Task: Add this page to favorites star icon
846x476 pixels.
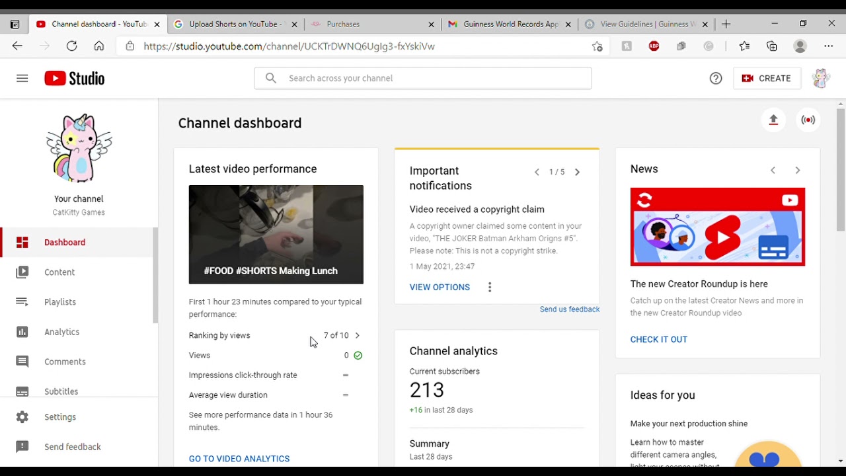Action: click(597, 46)
